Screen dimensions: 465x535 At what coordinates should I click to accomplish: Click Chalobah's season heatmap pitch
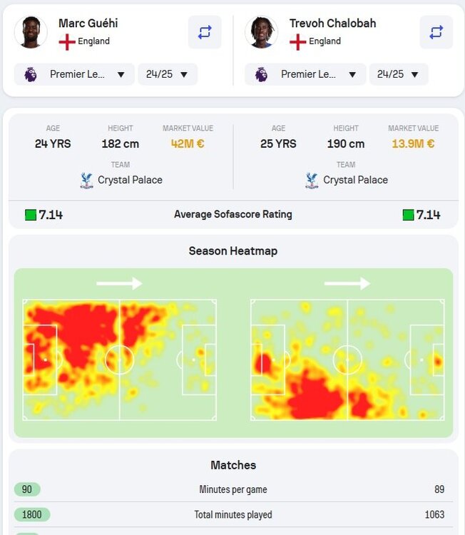pyautogui.click(x=347, y=360)
